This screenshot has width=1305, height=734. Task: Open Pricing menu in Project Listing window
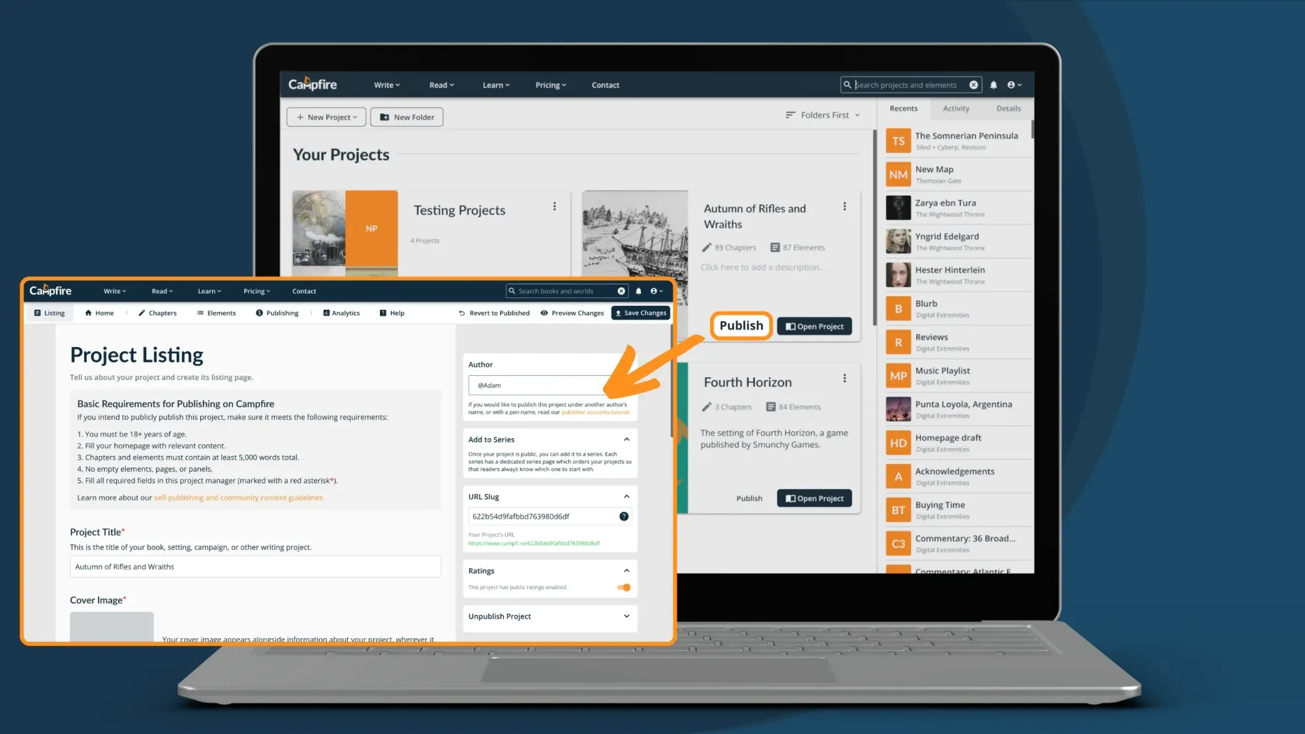pos(256,291)
